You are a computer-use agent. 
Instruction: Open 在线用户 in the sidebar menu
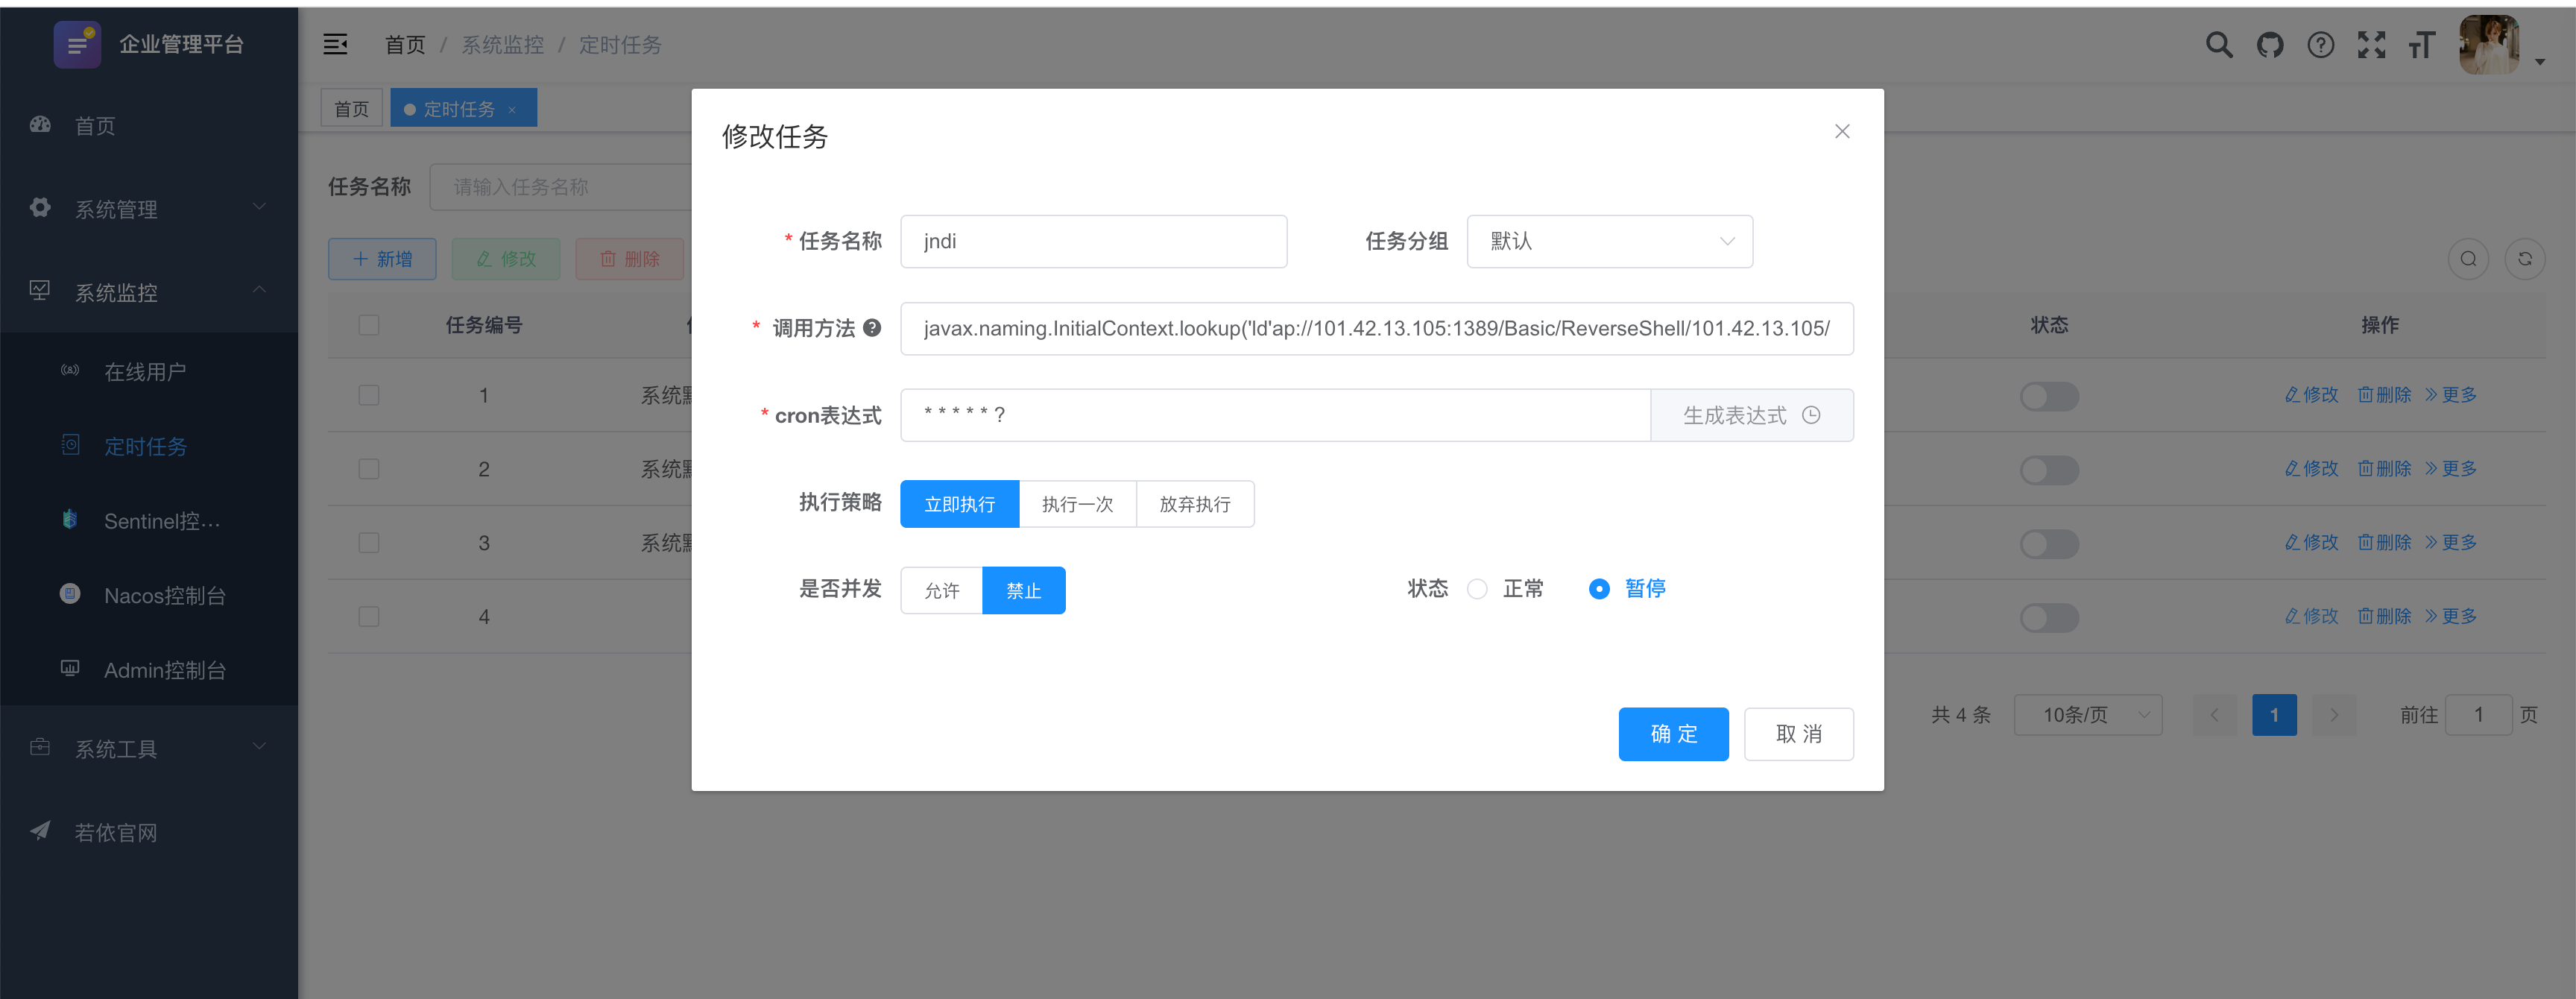coord(145,372)
